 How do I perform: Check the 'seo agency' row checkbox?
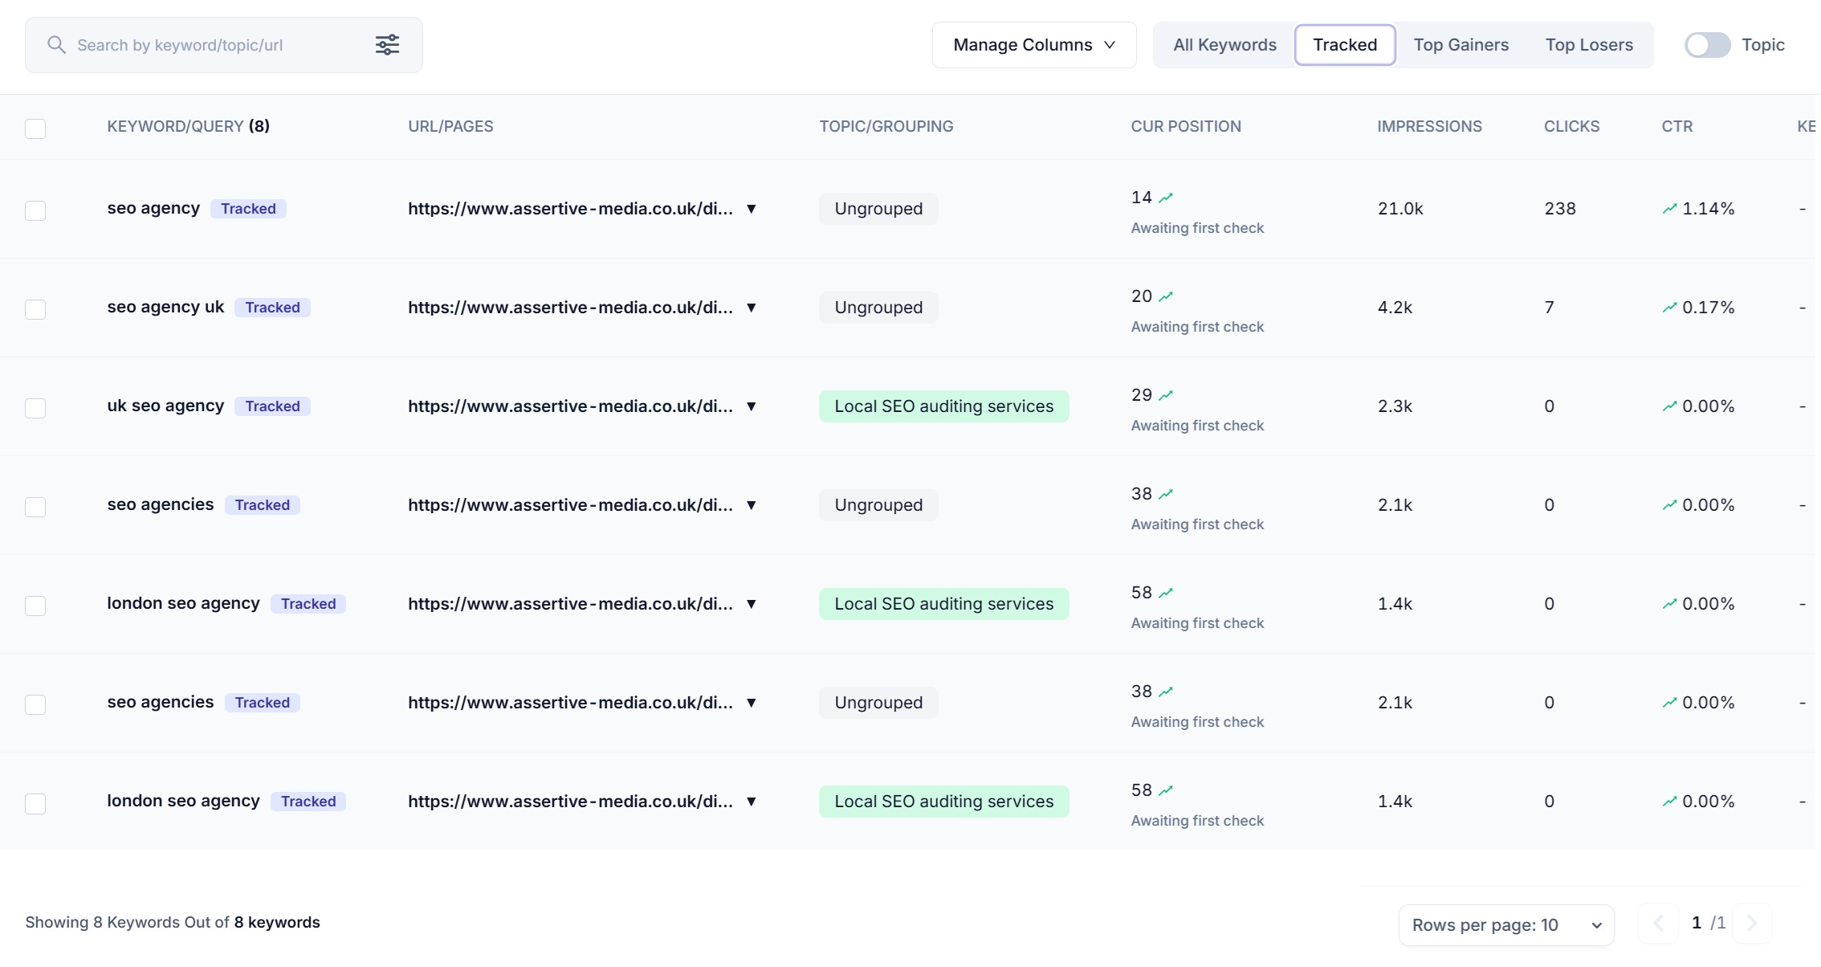[x=35, y=210]
